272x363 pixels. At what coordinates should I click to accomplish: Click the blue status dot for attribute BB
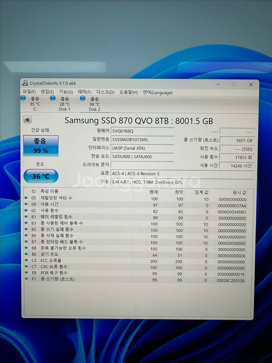tap(26, 248)
